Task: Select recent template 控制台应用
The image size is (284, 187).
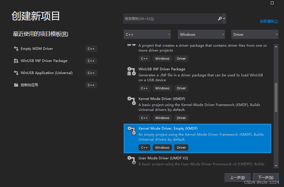Action: click(29, 85)
